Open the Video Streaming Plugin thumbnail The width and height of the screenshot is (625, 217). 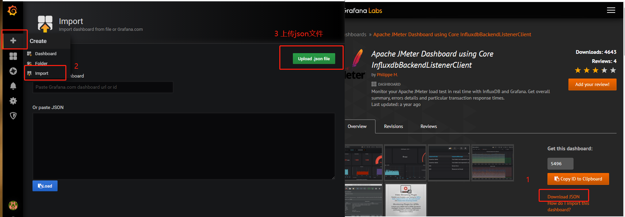(406, 200)
